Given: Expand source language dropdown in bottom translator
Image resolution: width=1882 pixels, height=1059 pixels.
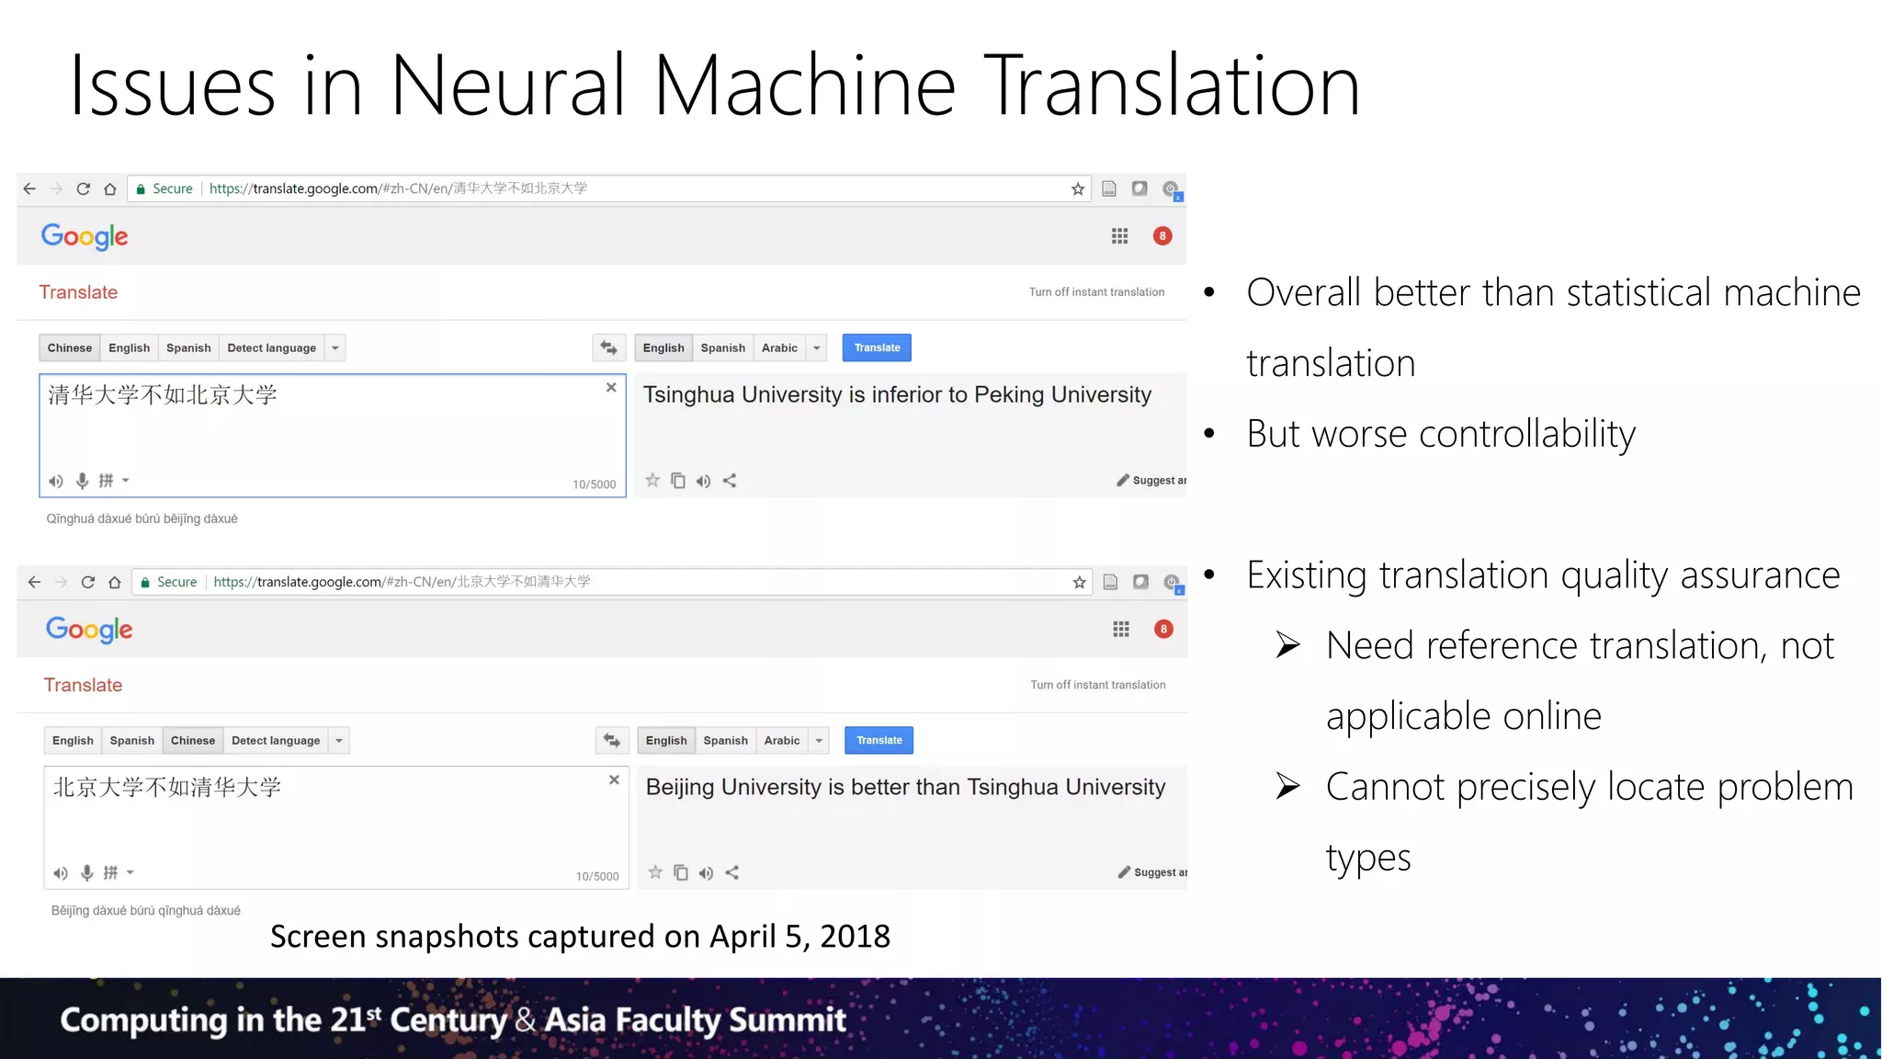Looking at the screenshot, I should [339, 740].
